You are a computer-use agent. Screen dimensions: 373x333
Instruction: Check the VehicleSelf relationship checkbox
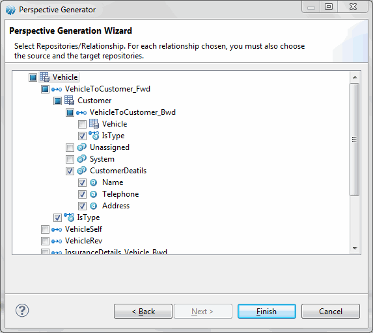[45, 229]
